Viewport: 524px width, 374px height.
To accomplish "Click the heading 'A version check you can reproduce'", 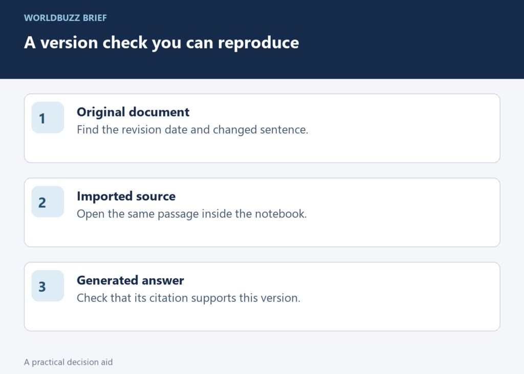I will [x=161, y=42].
